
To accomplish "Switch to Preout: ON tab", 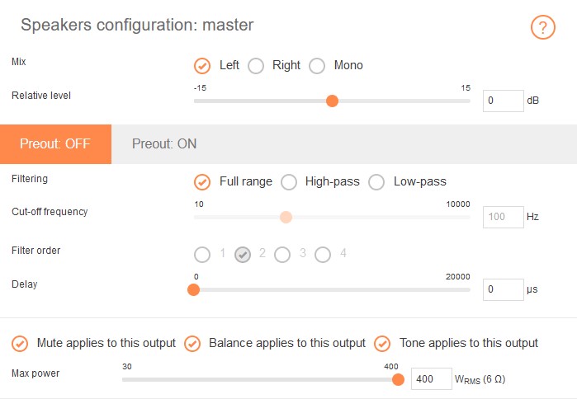I will pyautogui.click(x=164, y=143).
